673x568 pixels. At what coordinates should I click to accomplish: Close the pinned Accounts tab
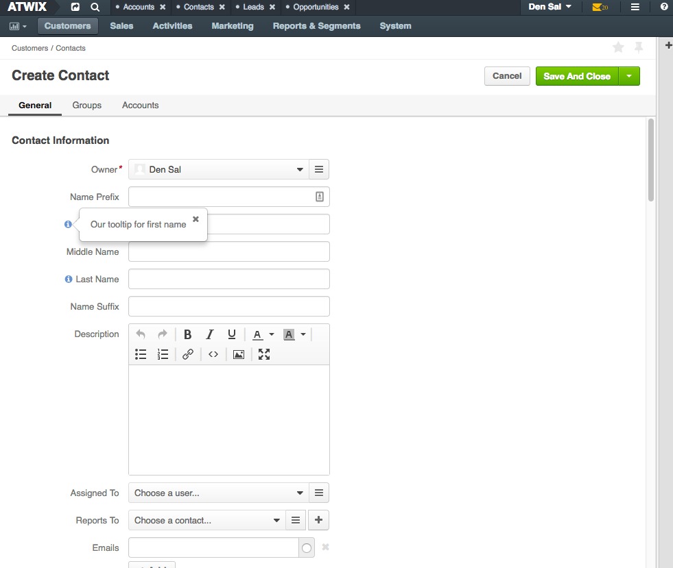click(x=163, y=7)
